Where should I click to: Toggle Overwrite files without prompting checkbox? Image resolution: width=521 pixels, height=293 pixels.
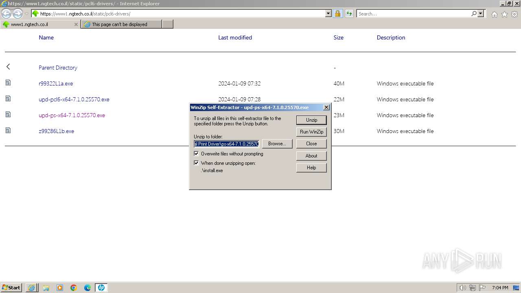(196, 154)
